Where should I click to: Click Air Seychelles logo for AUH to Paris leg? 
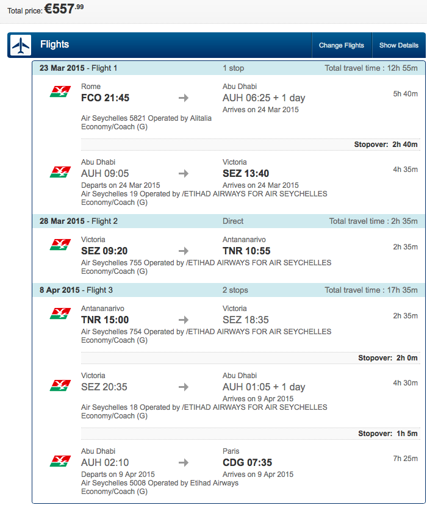pyautogui.click(x=60, y=461)
